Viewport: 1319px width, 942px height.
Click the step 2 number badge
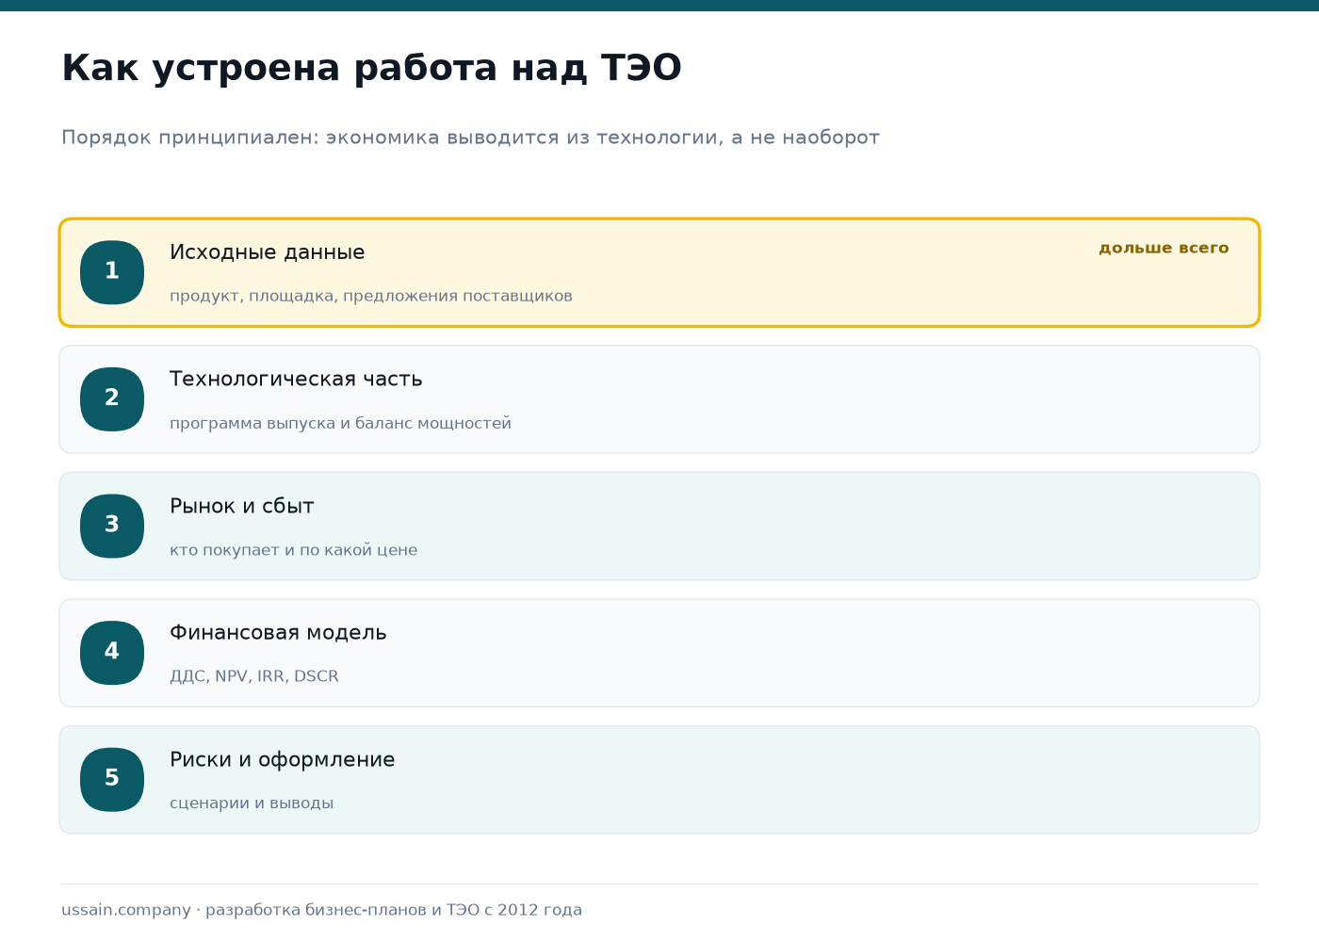(x=112, y=399)
